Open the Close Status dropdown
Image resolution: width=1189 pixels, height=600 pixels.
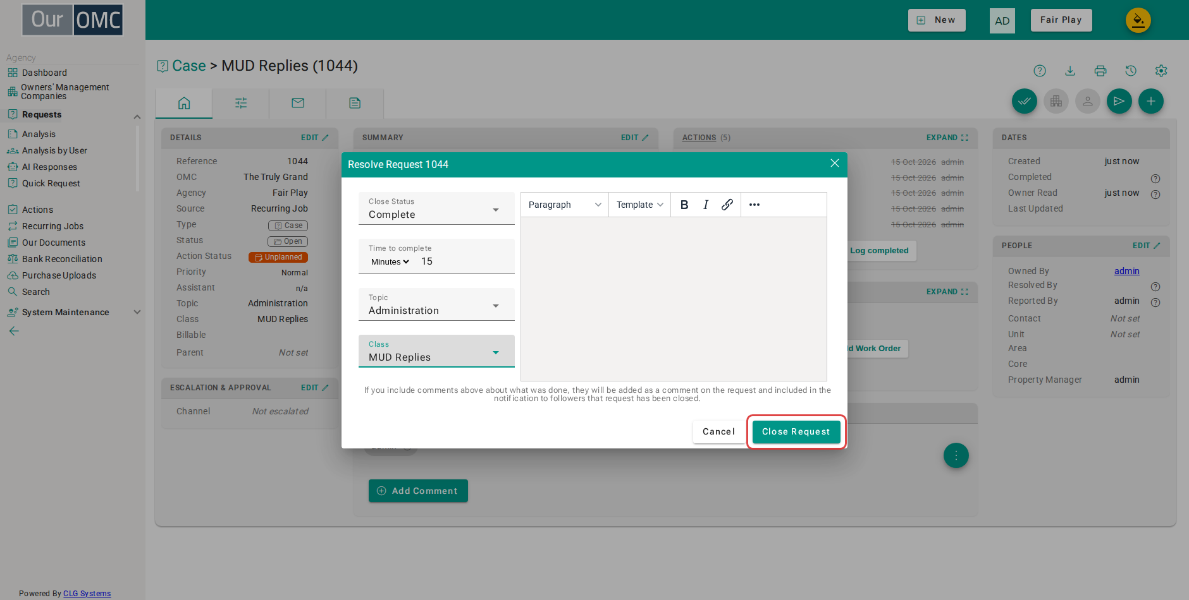pos(436,208)
